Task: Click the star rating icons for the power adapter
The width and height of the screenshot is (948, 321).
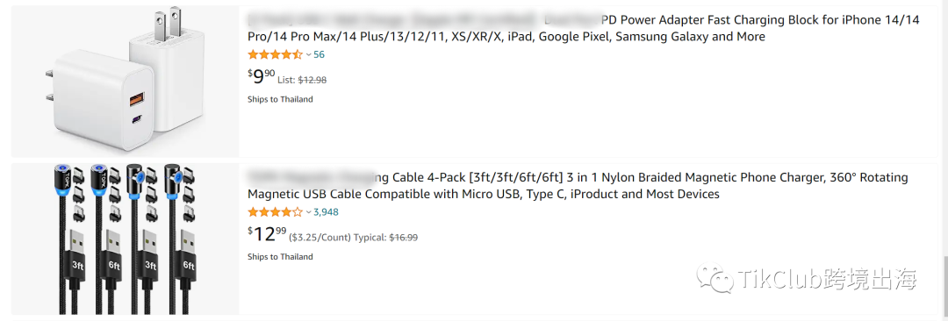Action: (x=275, y=54)
